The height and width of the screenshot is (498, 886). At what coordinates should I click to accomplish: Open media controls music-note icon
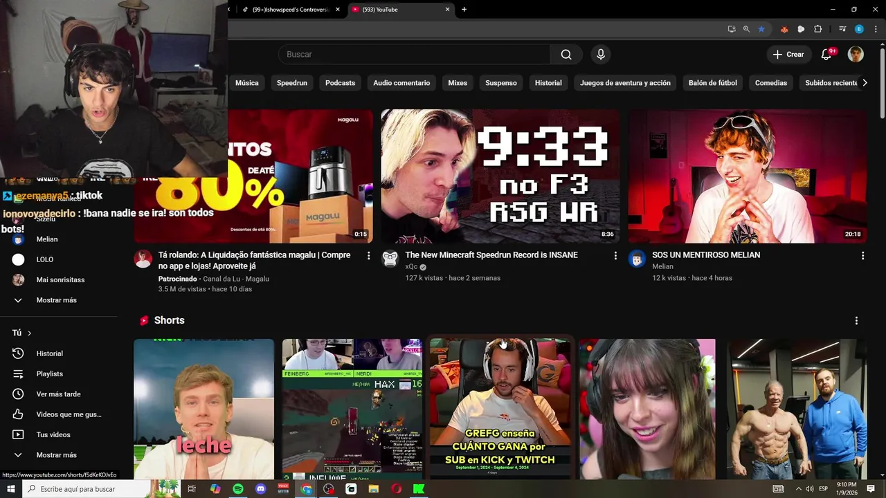click(842, 29)
